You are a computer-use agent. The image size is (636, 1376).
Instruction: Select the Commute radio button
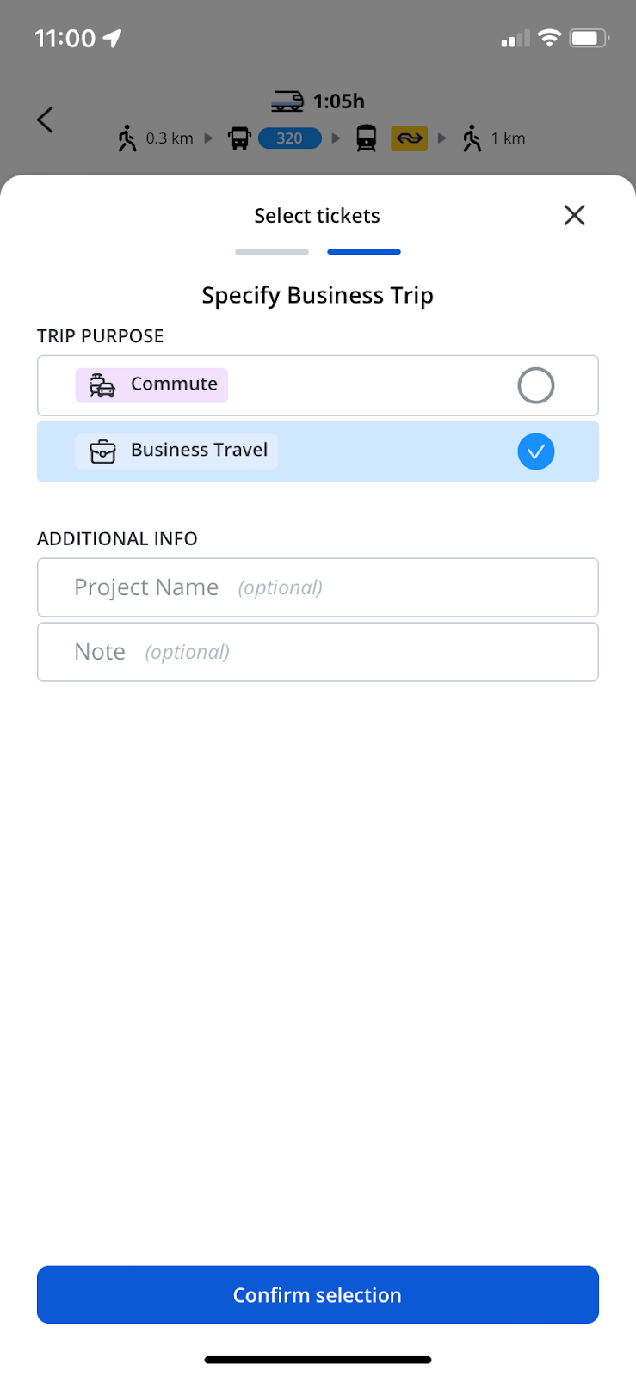535,385
